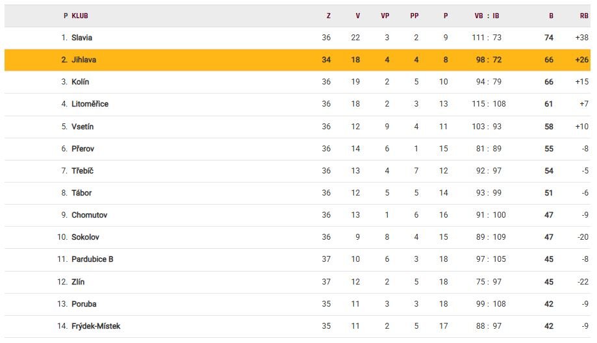Image resolution: width=597 pixels, height=343 pixels.
Task: Click the Kolín club name
Action: point(81,82)
